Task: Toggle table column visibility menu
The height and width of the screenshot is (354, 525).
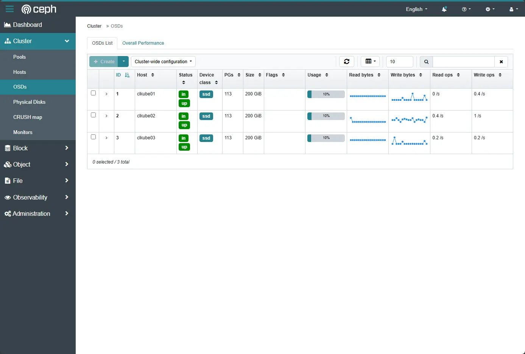Action: (370, 61)
